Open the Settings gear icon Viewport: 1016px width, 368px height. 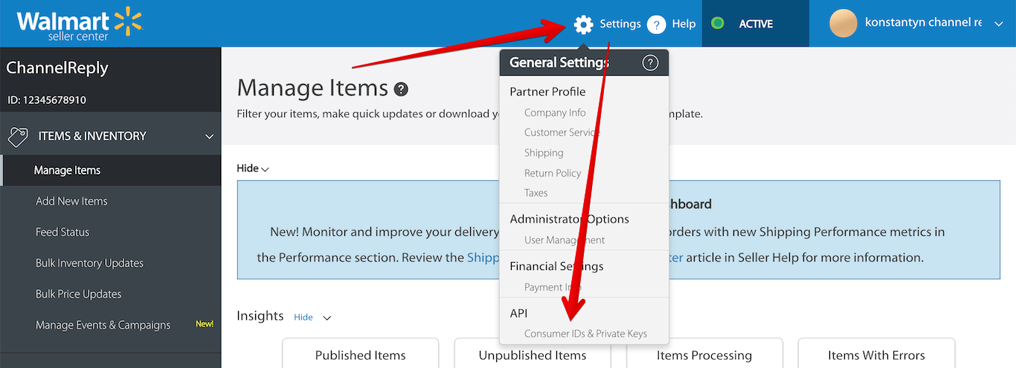pyautogui.click(x=584, y=24)
